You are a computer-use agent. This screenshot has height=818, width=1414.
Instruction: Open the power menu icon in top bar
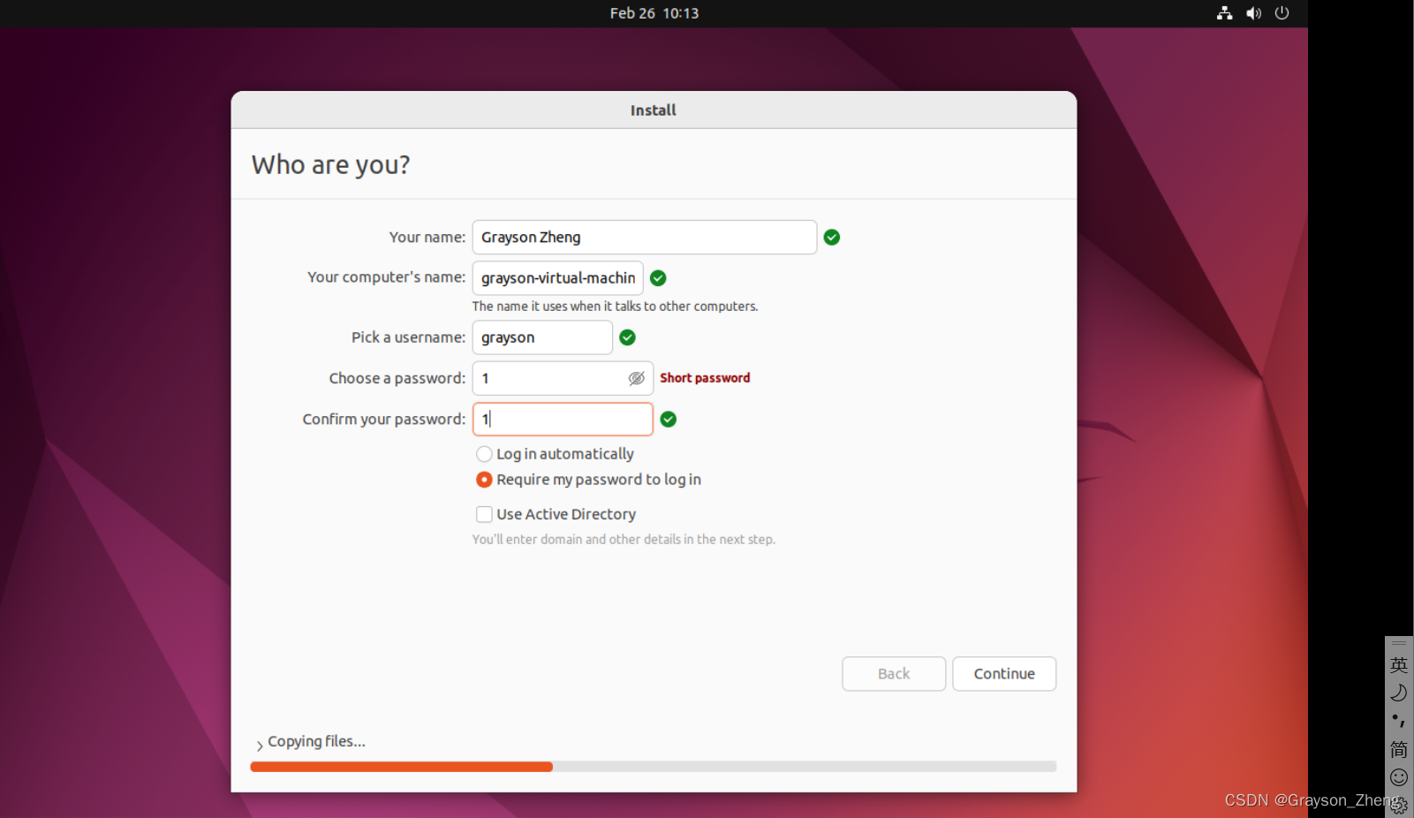coord(1282,13)
